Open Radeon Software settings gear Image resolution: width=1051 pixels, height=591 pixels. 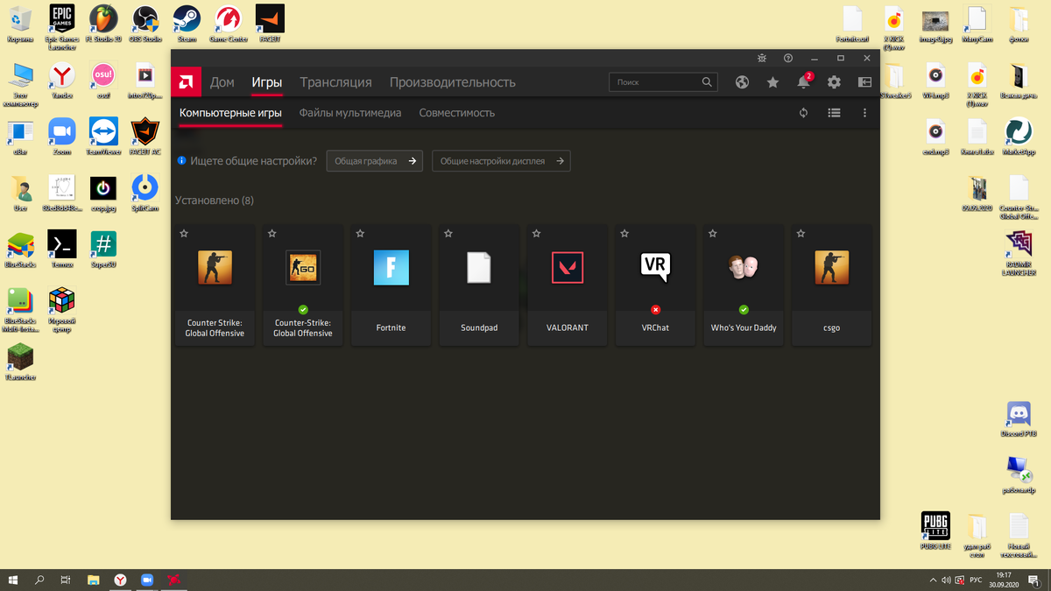[834, 82]
